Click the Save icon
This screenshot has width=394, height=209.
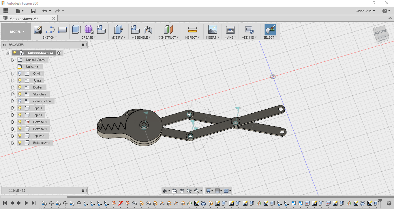(33, 11)
